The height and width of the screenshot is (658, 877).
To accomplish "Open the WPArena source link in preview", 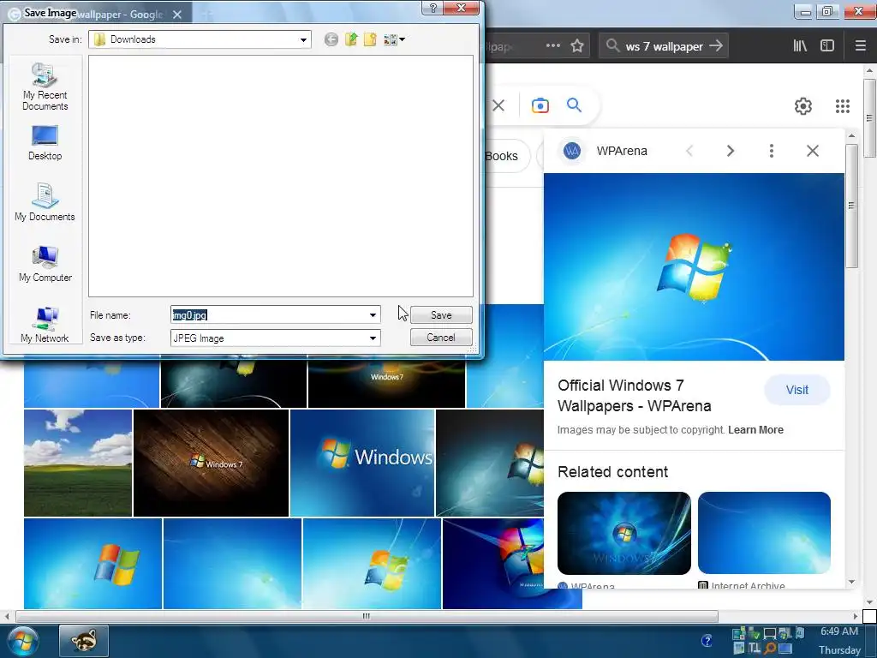I will pos(622,151).
